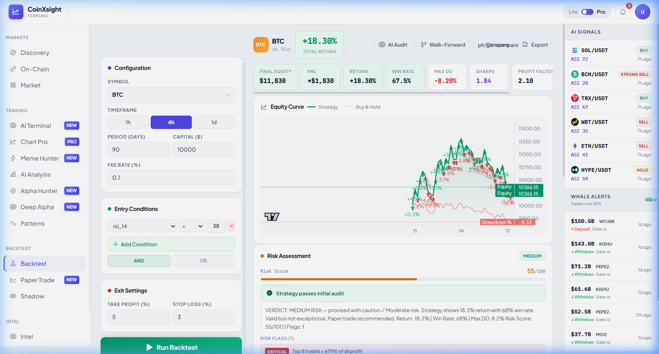The image size is (659, 354).
Task: Click the TRX/USDT coin icon
Action: [x=575, y=98]
